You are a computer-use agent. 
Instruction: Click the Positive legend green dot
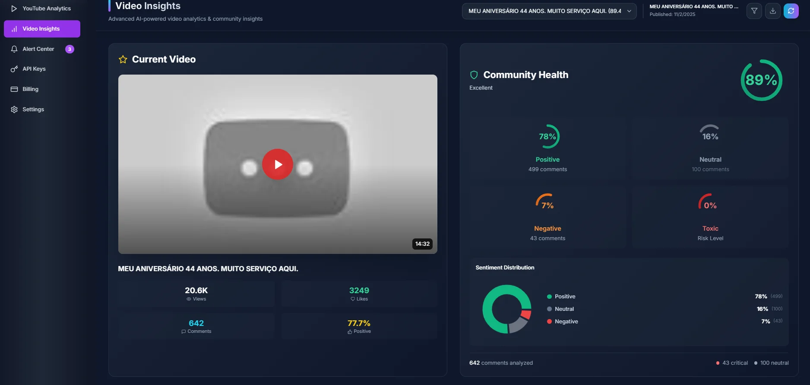(549, 297)
